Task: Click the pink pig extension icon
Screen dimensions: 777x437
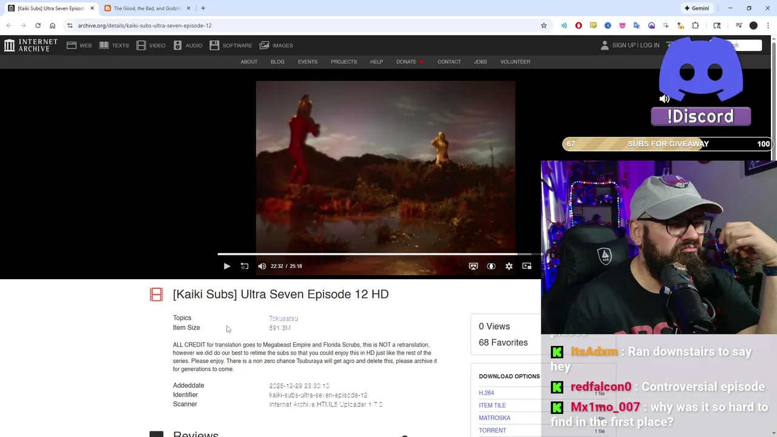Action: (x=622, y=25)
